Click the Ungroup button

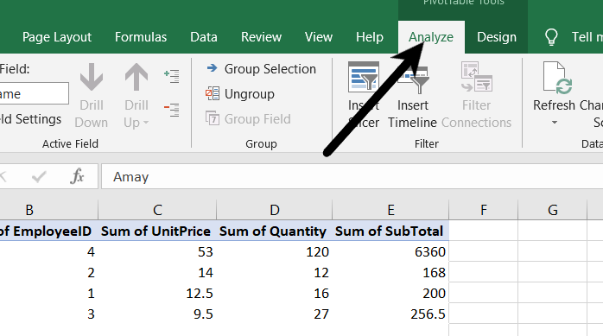point(240,94)
